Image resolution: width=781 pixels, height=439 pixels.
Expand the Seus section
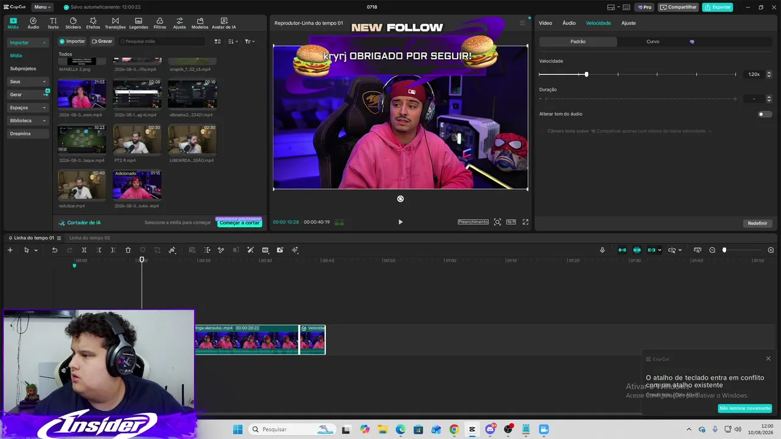(x=44, y=82)
